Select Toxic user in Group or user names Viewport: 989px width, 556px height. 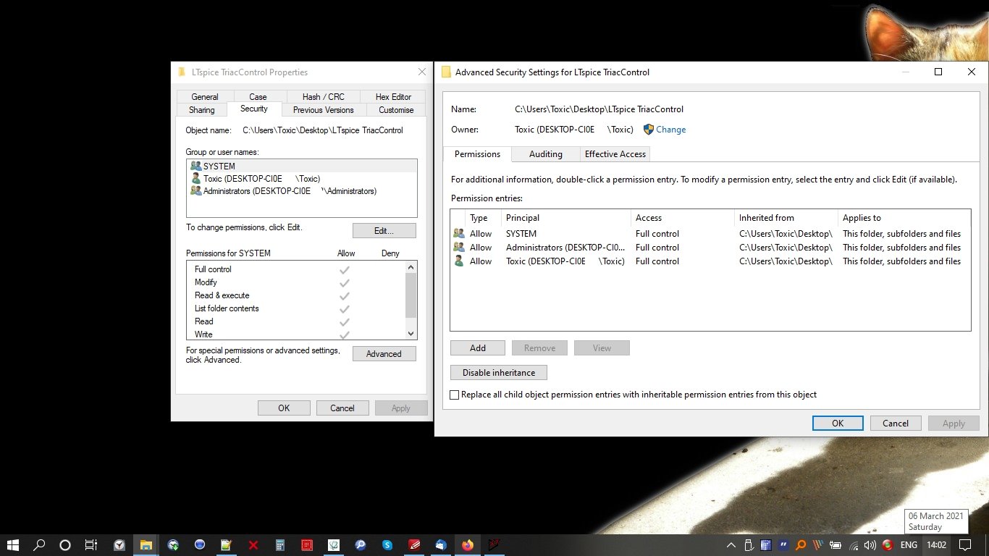tap(302, 178)
